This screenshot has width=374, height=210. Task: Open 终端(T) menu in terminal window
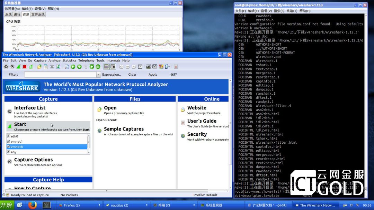[292, 11]
